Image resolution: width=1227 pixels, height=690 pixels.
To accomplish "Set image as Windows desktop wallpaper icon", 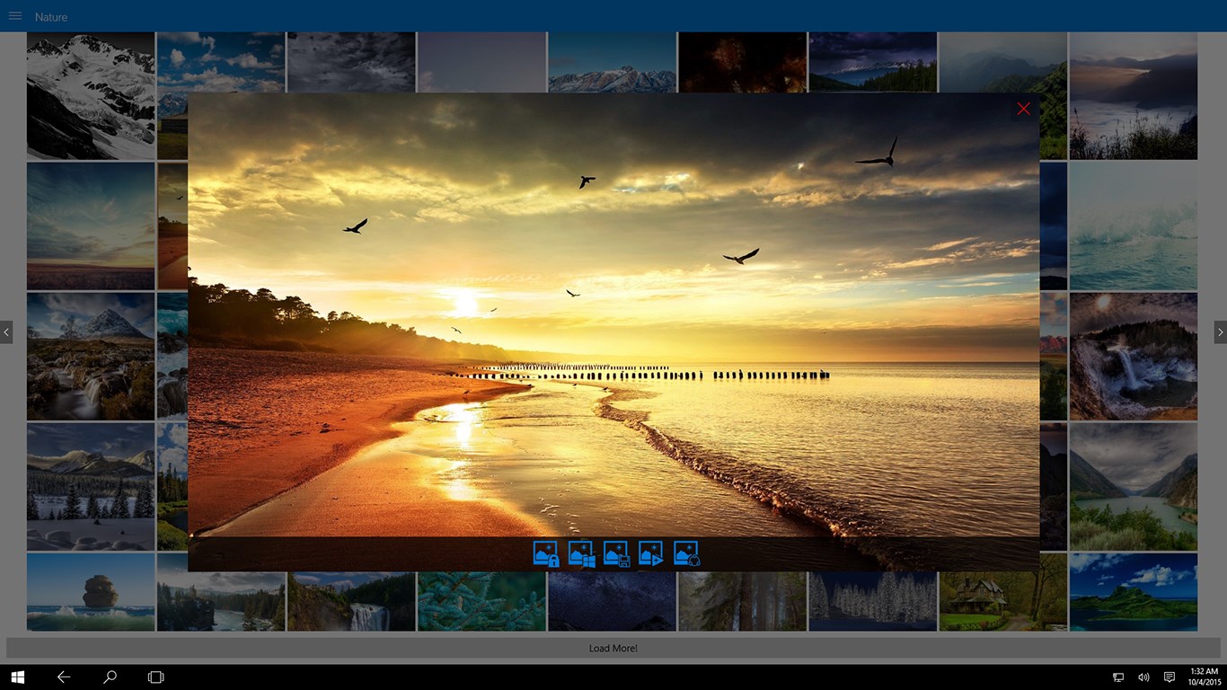I will point(582,554).
